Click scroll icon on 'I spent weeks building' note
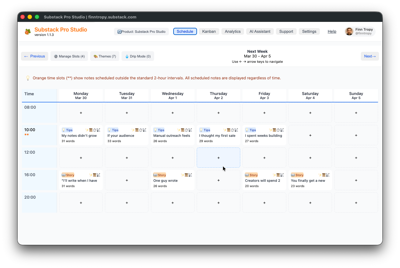400x268 pixels. tap(274, 130)
